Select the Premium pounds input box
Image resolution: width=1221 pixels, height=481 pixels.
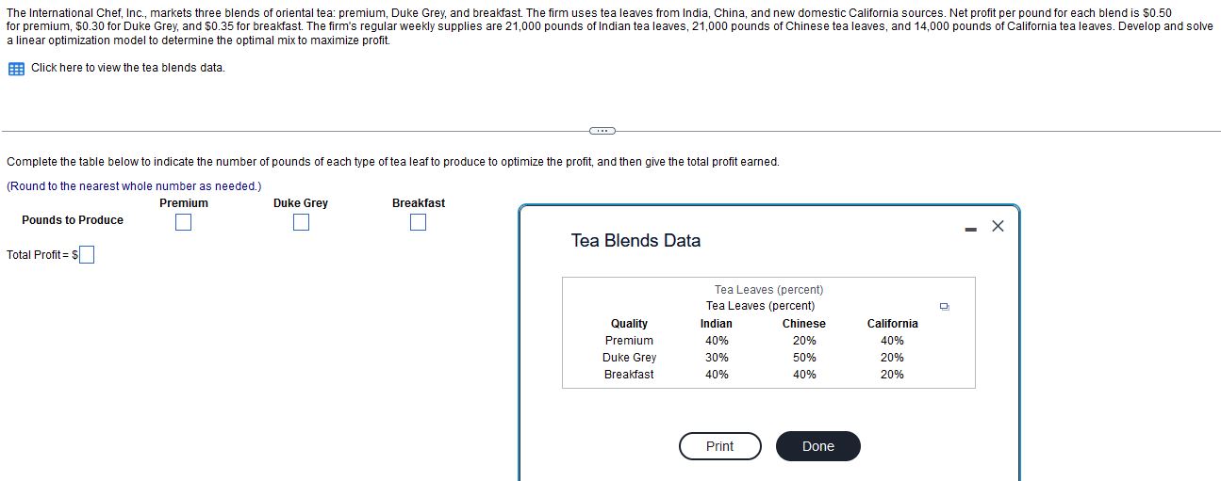point(184,222)
